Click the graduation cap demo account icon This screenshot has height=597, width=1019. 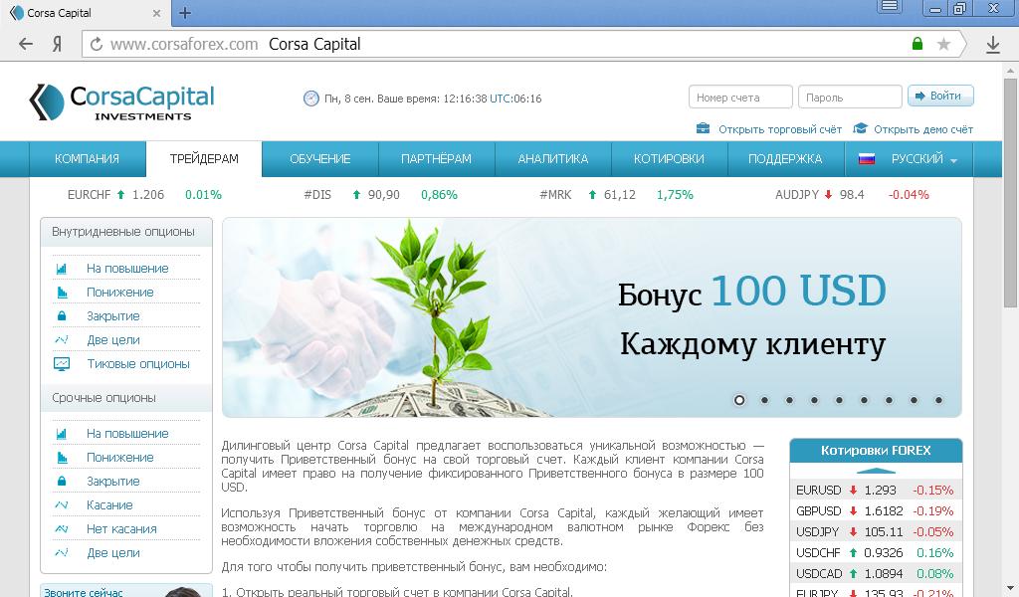click(860, 128)
